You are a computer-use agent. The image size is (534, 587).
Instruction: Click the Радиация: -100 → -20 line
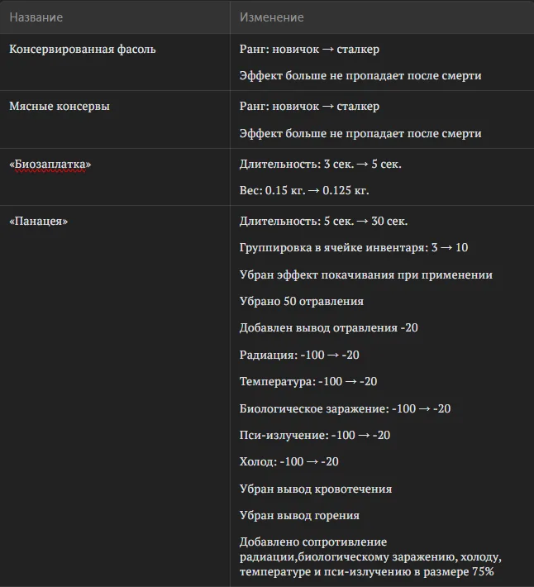(299, 355)
